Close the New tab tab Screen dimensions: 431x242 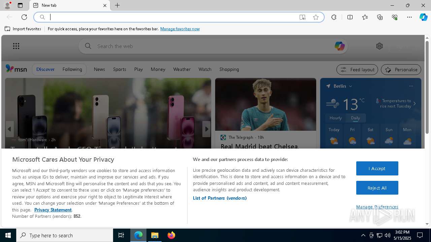click(105, 5)
